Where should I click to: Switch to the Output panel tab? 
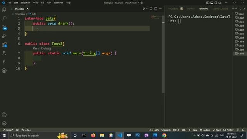(191, 8)
